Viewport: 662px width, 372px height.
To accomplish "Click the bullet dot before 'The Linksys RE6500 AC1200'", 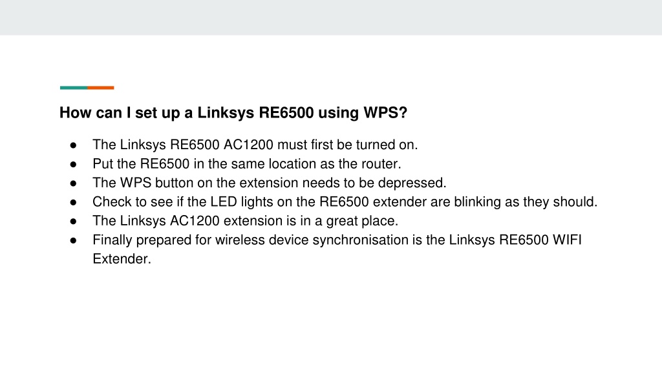I will (74, 145).
